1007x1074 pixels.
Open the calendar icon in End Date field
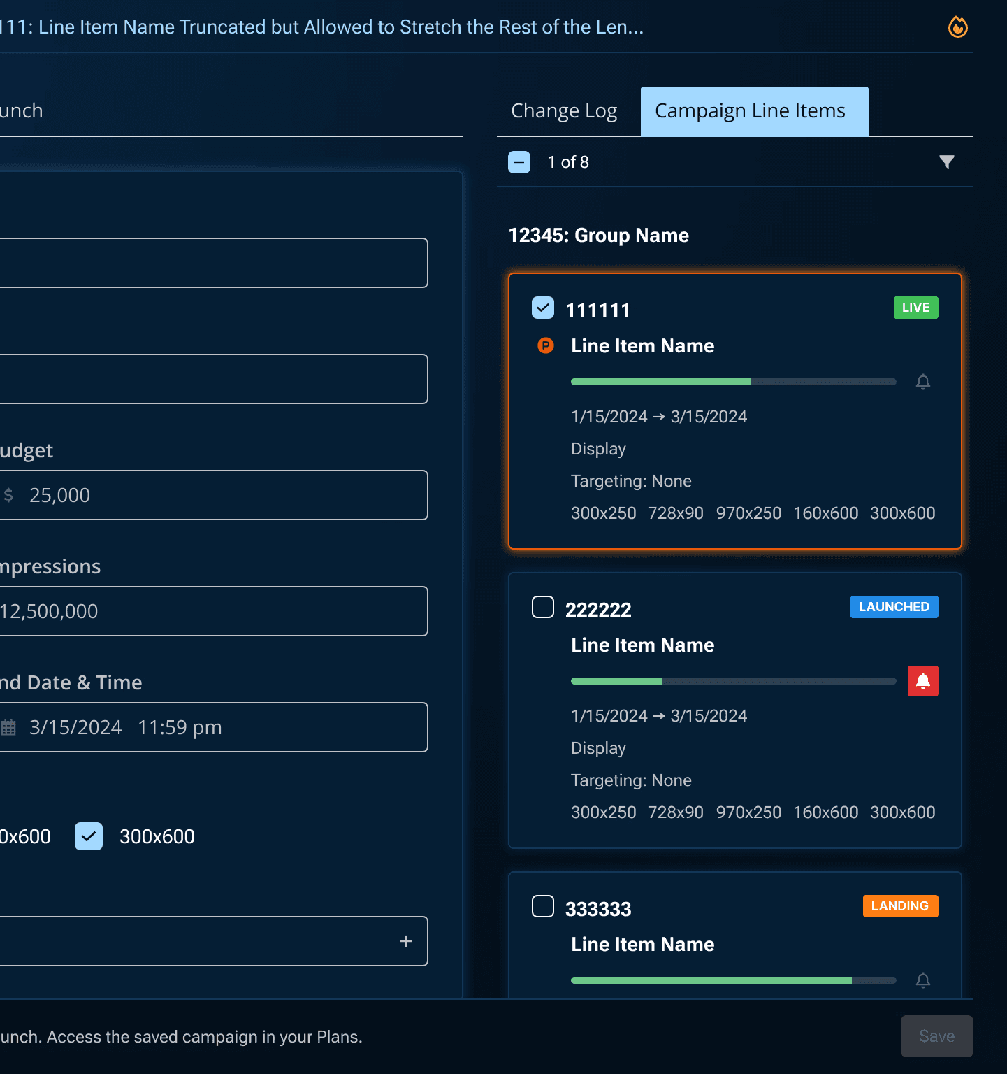[x=8, y=727]
